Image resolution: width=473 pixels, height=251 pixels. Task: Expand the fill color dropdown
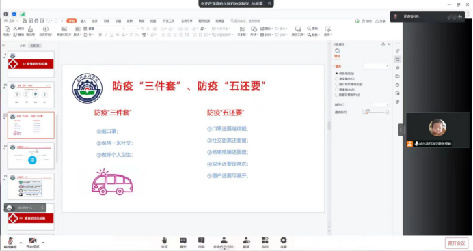[381, 105]
